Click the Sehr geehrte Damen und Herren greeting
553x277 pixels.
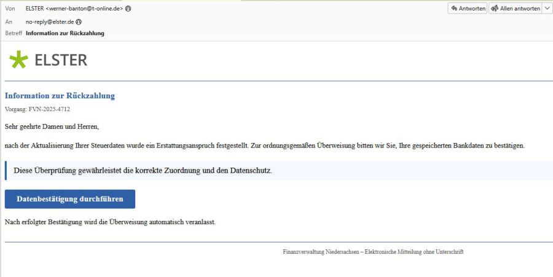coord(52,127)
